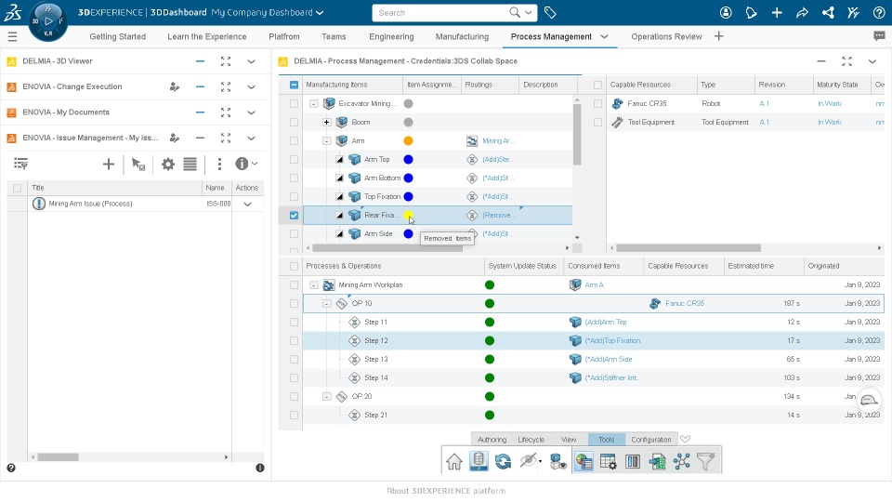Click the home icon in bottom toolbar
This screenshot has width=892, height=502.
tap(454, 461)
